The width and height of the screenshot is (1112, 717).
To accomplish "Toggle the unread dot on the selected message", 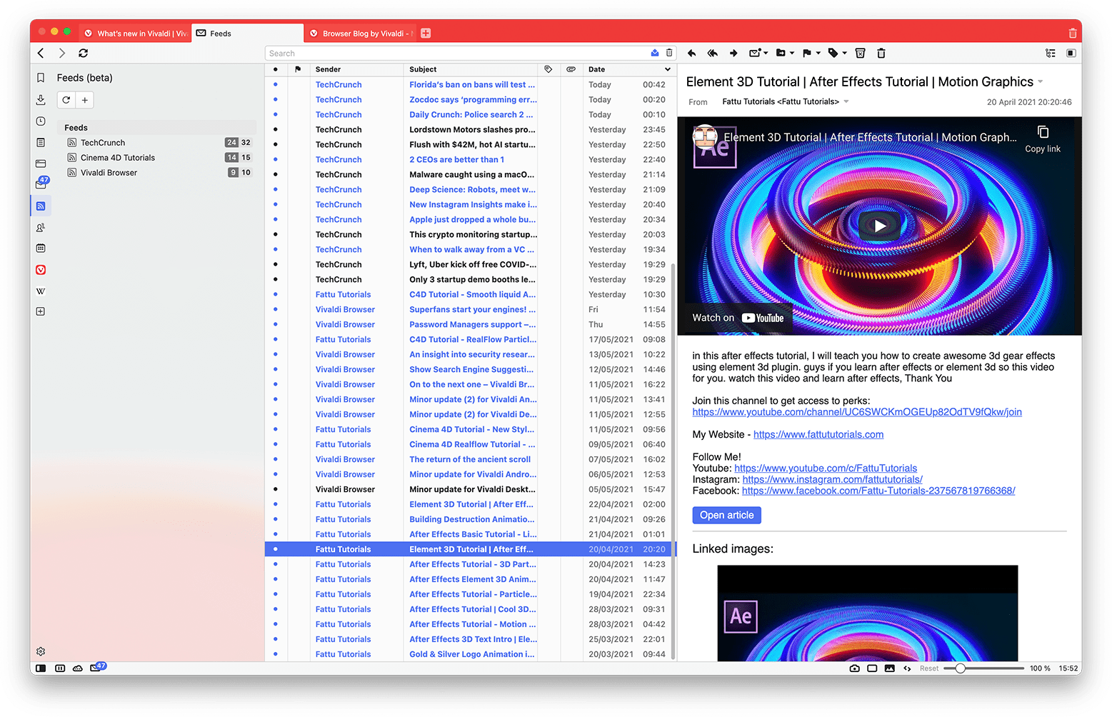I will 276,549.
